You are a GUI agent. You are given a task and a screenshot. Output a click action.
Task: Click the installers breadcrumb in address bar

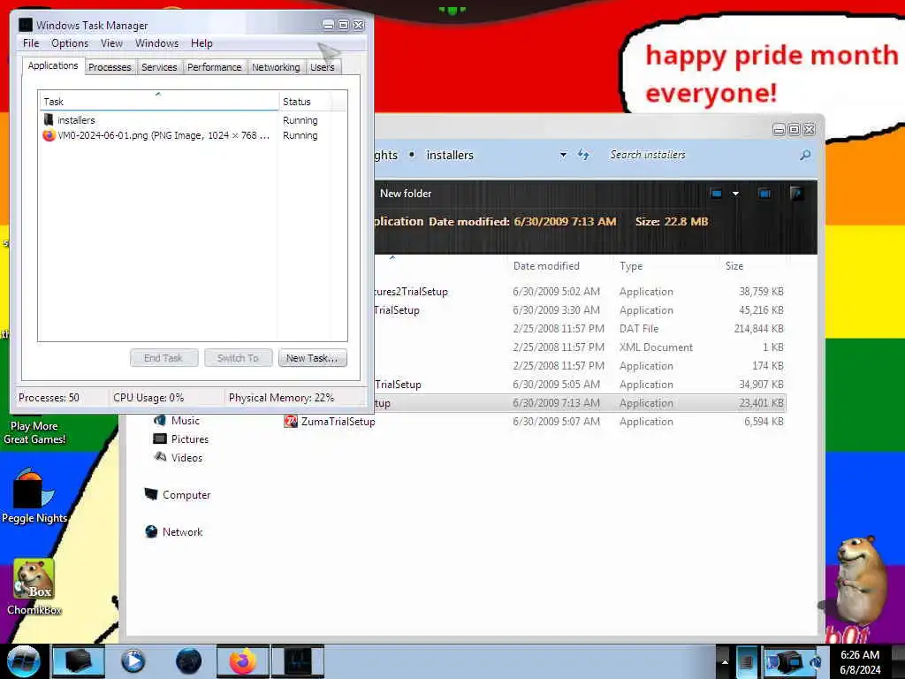[450, 155]
